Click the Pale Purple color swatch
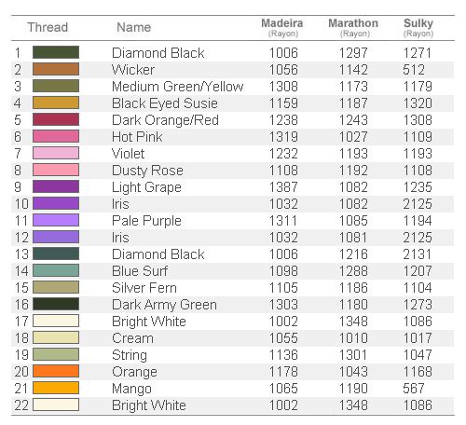The width and height of the screenshot is (466, 425). pyautogui.click(x=56, y=220)
